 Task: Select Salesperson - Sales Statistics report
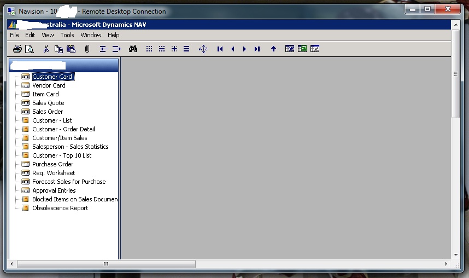[x=71, y=147]
